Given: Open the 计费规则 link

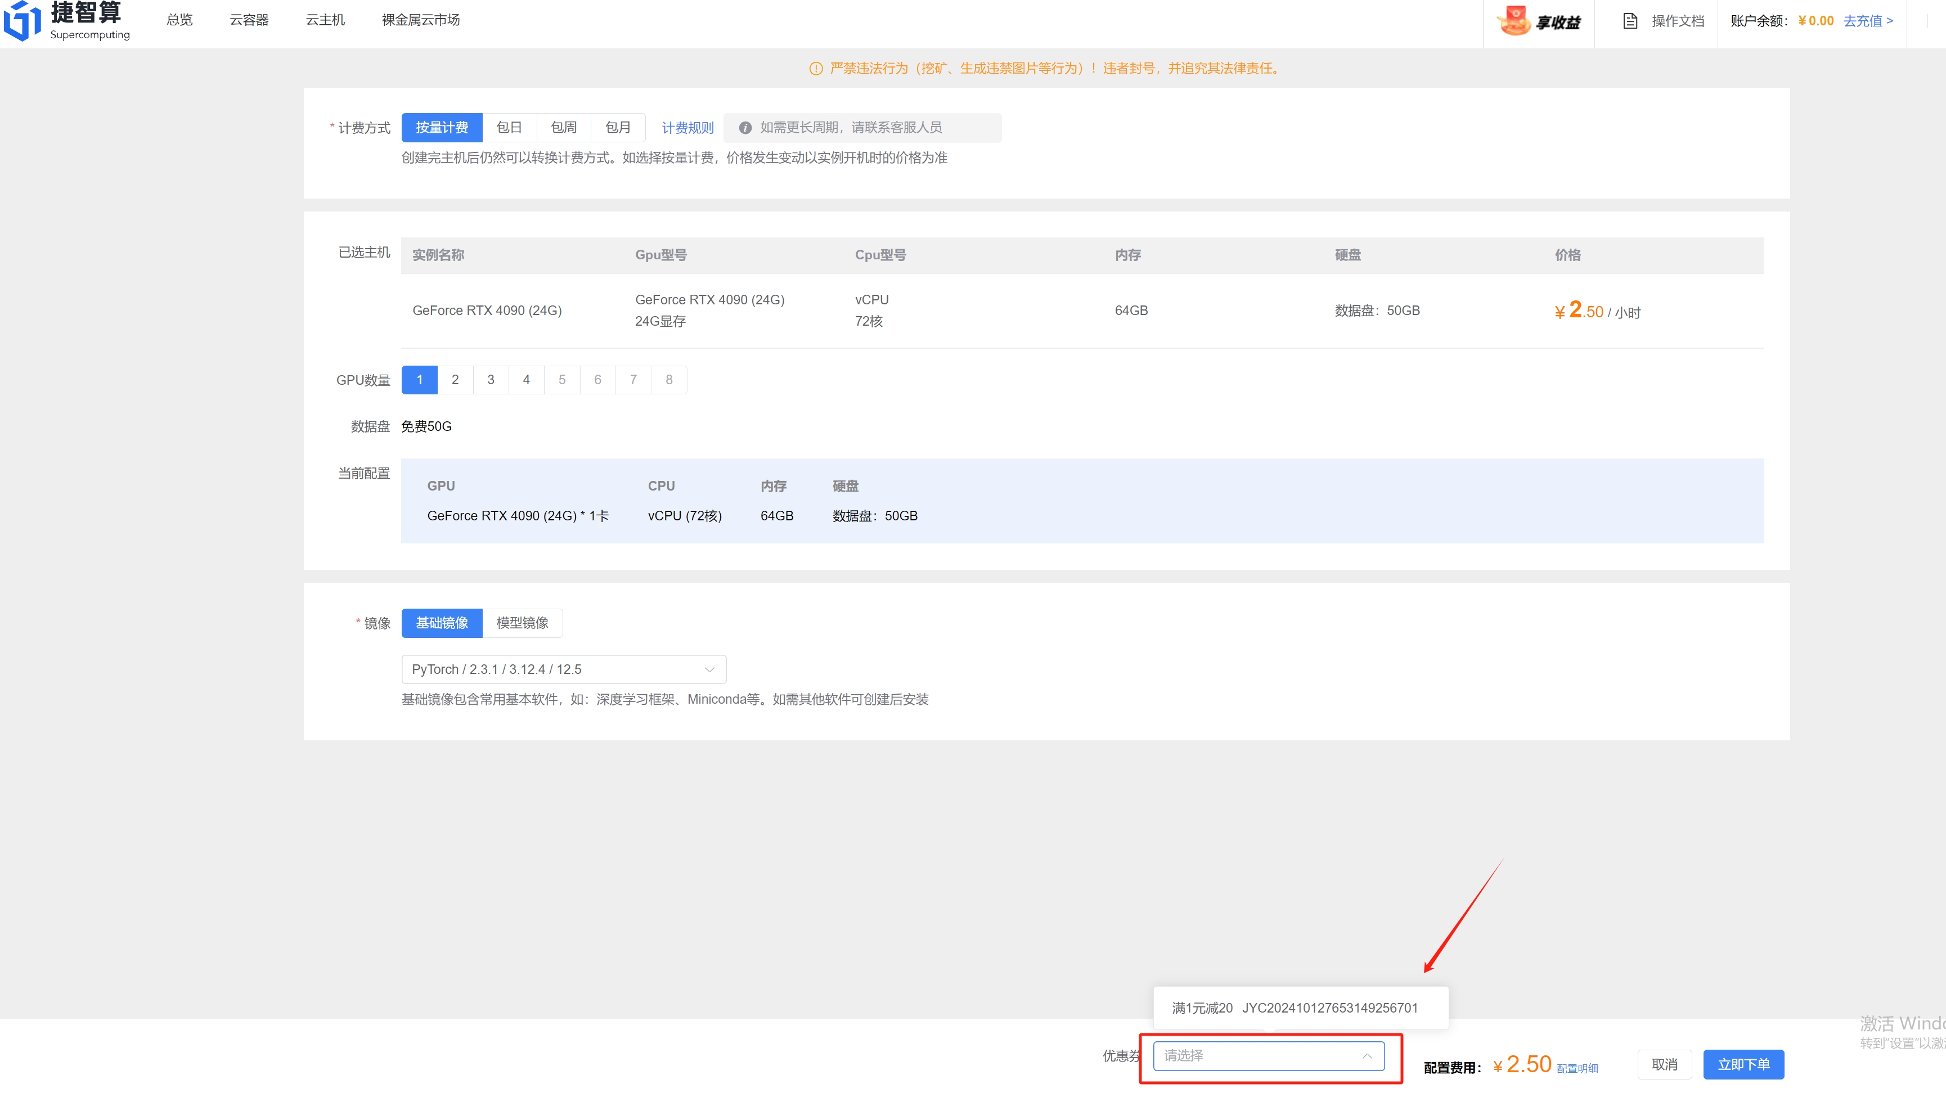Looking at the screenshot, I should coord(686,128).
